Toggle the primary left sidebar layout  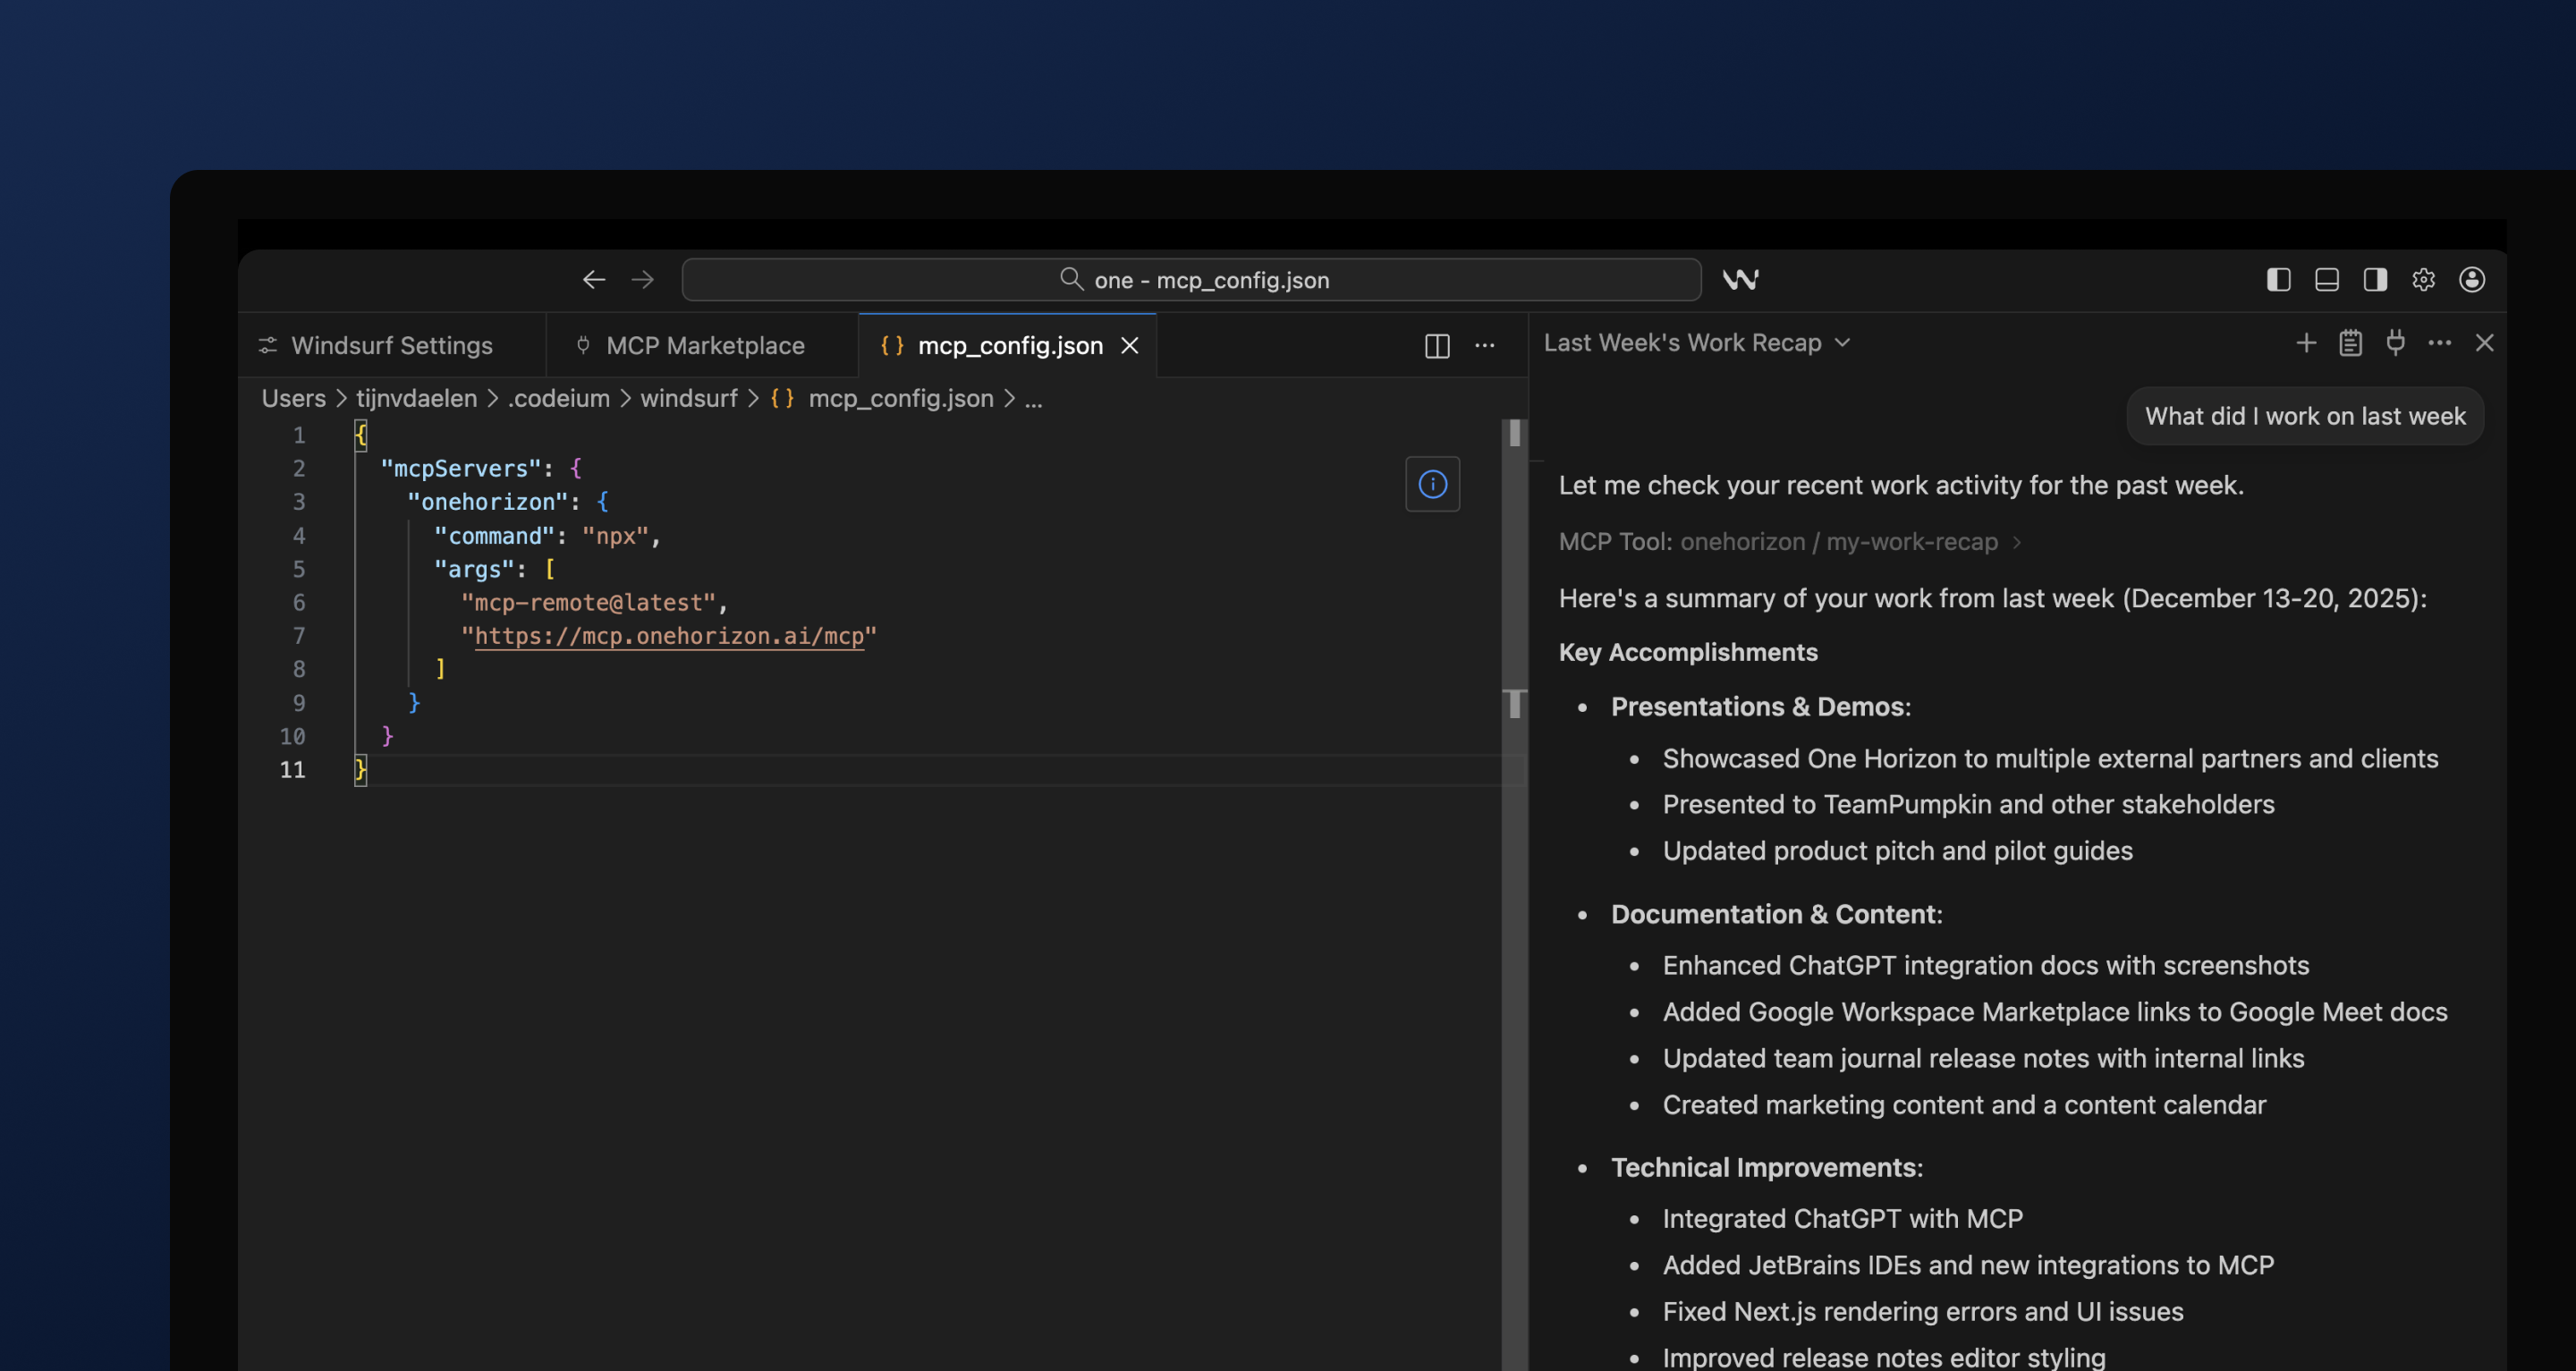click(x=2278, y=280)
